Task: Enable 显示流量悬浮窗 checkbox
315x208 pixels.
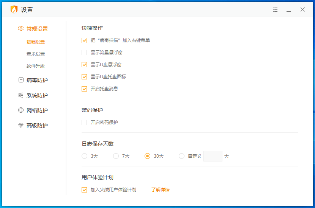Action: pyautogui.click(x=84, y=53)
